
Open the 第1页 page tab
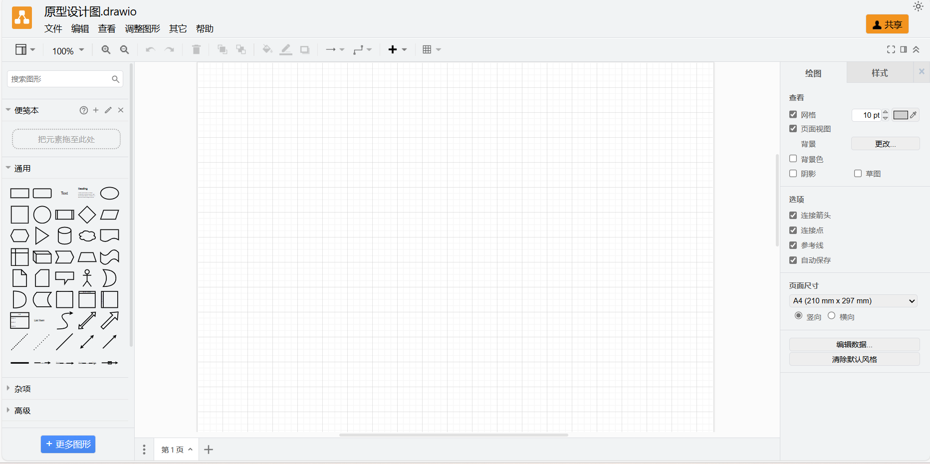tap(176, 450)
